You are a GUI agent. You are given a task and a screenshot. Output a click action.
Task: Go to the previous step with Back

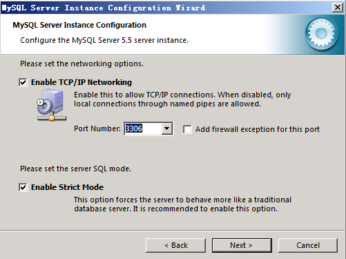click(175, 245)
